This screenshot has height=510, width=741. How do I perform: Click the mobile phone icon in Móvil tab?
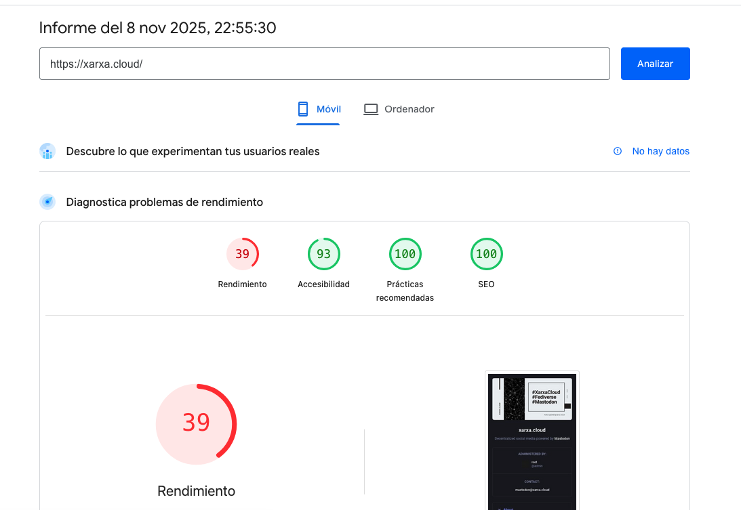[303, 109]
